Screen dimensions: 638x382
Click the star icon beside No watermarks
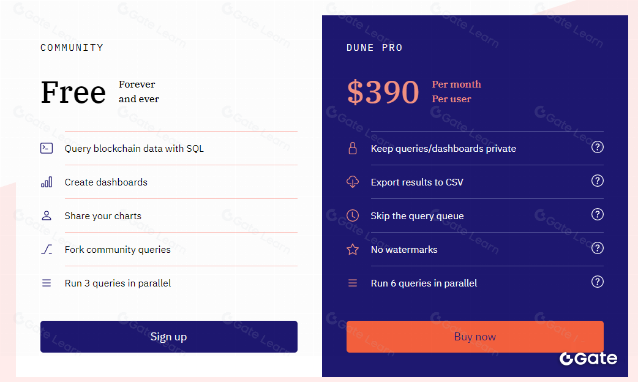click(353, 249)
